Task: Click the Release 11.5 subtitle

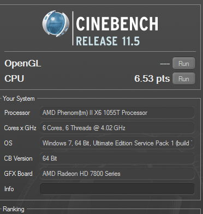Action: (x=108, y=41)
